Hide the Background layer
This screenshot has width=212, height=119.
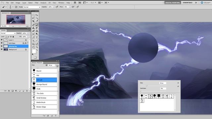pos(2,50)
